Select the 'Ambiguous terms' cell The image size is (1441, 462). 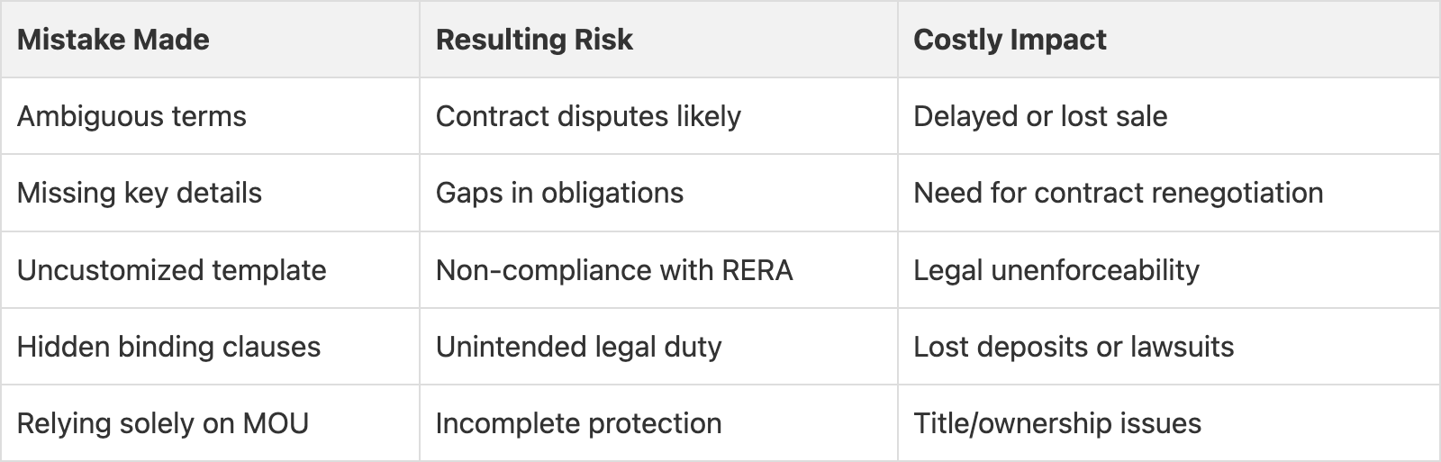point(131,116)
